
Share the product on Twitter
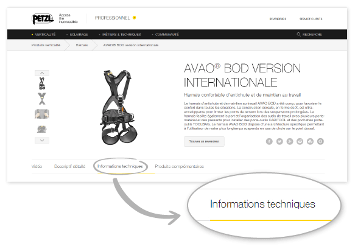coord(279,141)
